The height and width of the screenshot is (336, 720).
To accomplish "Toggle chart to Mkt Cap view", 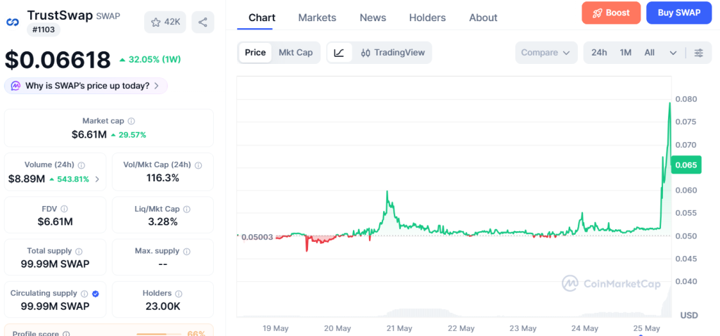I will coord(296,52).
